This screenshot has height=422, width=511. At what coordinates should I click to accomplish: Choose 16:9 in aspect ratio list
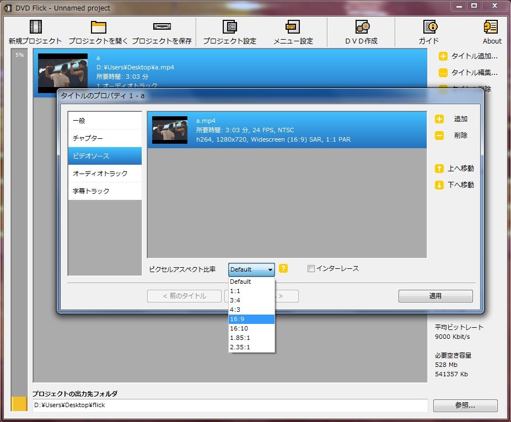251,319
